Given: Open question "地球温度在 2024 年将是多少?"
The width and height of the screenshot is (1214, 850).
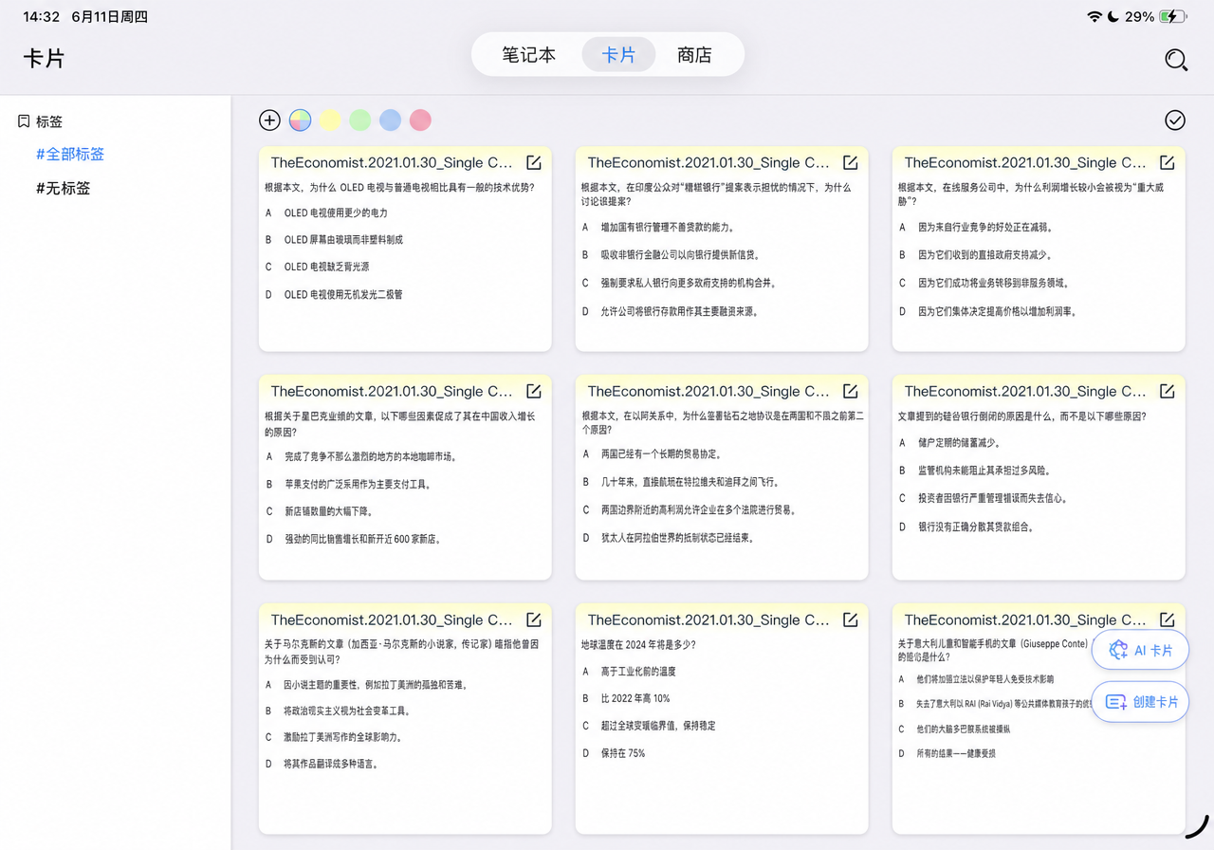Looking at the screenshot, I should click(638, 644).
